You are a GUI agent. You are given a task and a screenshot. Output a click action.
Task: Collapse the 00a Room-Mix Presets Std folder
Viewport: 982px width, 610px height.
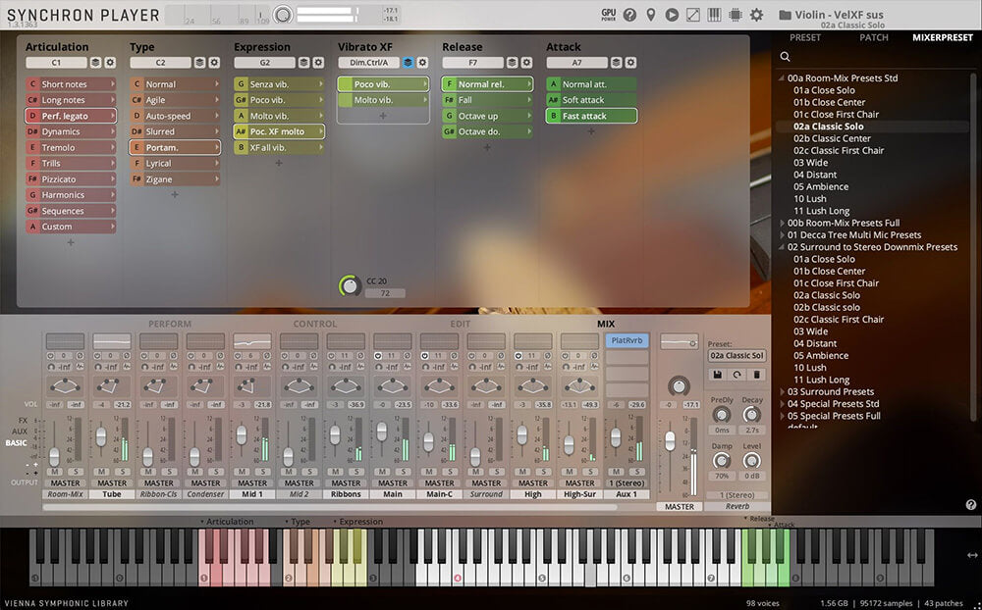782,78
